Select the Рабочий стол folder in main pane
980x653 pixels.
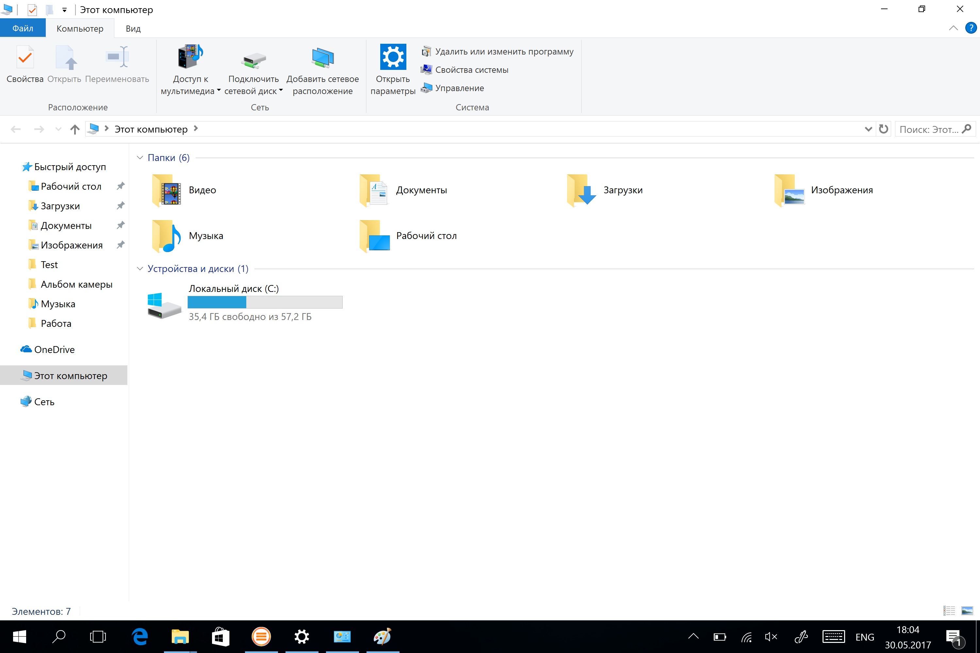point(408,236)
